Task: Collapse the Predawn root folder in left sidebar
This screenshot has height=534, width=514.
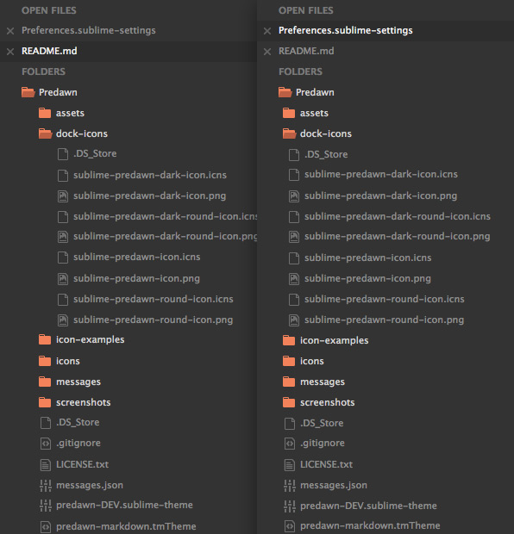Action: (x=28, y=92)
